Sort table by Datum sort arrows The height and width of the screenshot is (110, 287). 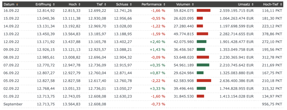(17, 4)
